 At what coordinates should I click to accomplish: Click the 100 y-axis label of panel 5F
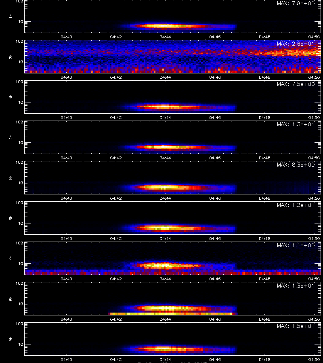tap(19, 163)
